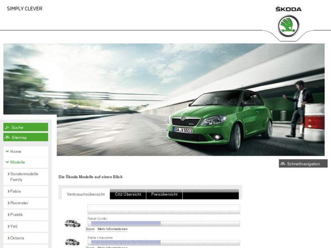
Task: Click the Fabia Limousine consumption bar
Action: (164, 243)
